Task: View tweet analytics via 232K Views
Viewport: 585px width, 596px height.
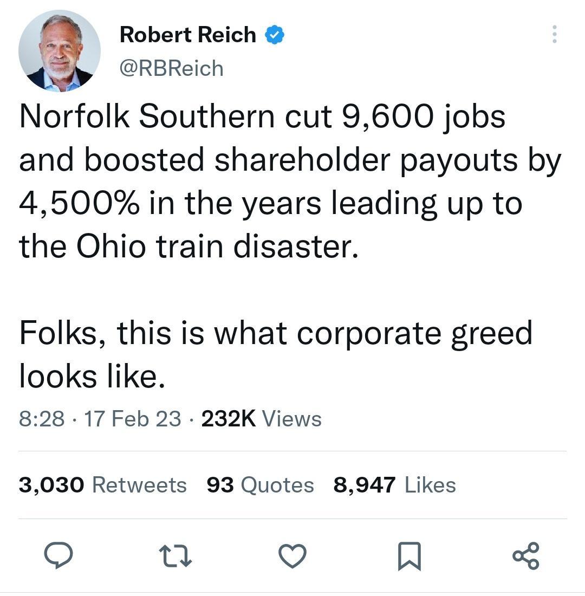Action: coord(262,418)
